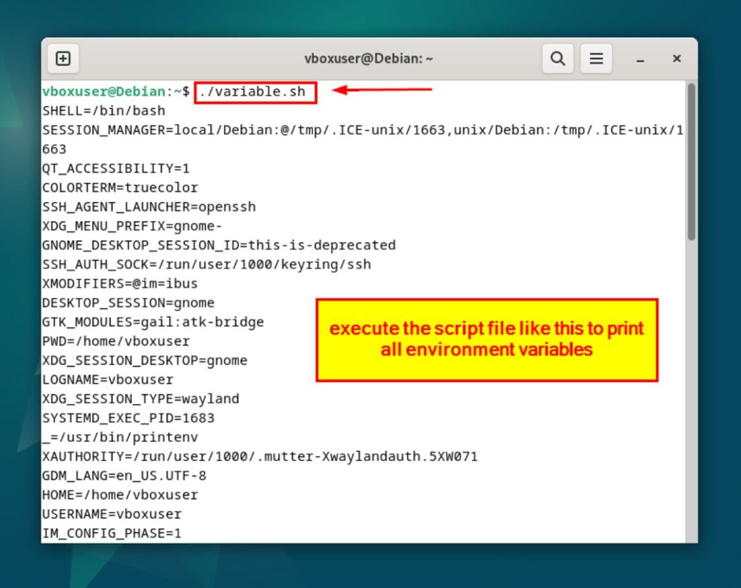Click XDG_SESSION_TYPE=wayland line

141,398
